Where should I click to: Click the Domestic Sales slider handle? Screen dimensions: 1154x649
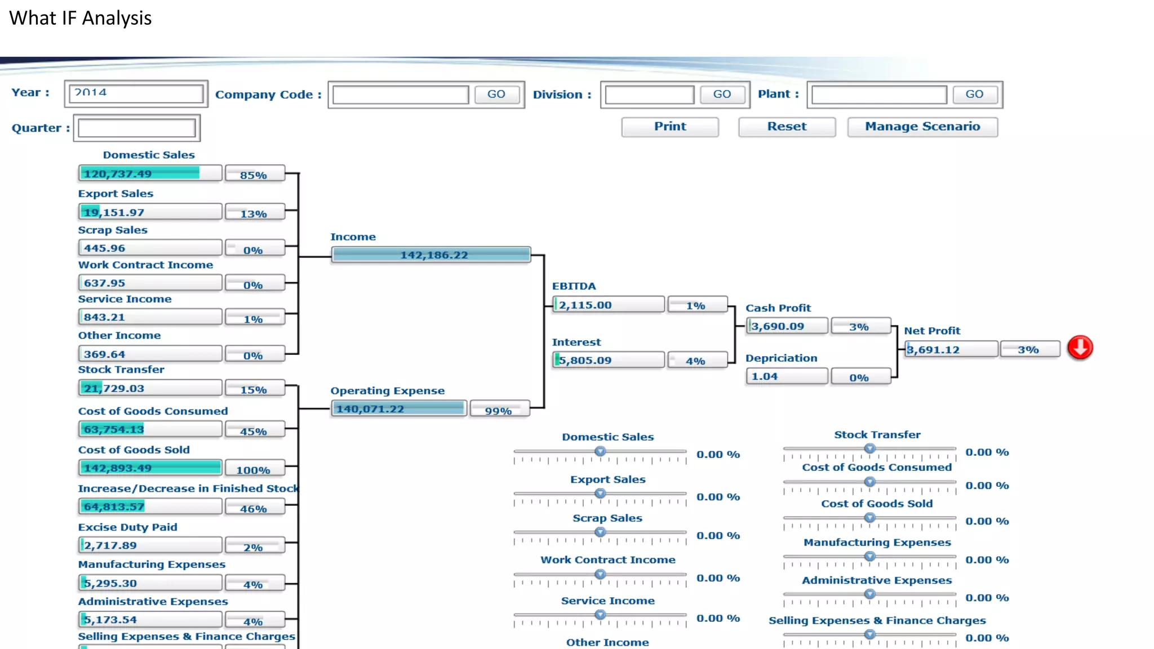(600, 451)
